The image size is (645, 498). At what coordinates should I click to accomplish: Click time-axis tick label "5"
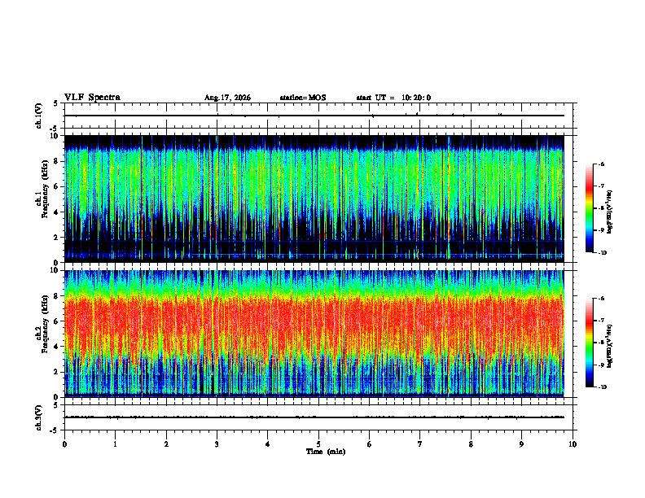point(318,444)
